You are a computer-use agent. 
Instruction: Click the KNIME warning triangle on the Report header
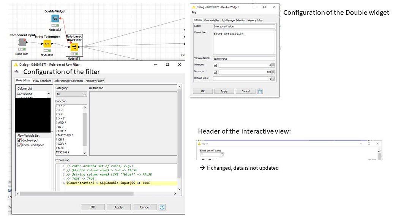pos(200,144)
